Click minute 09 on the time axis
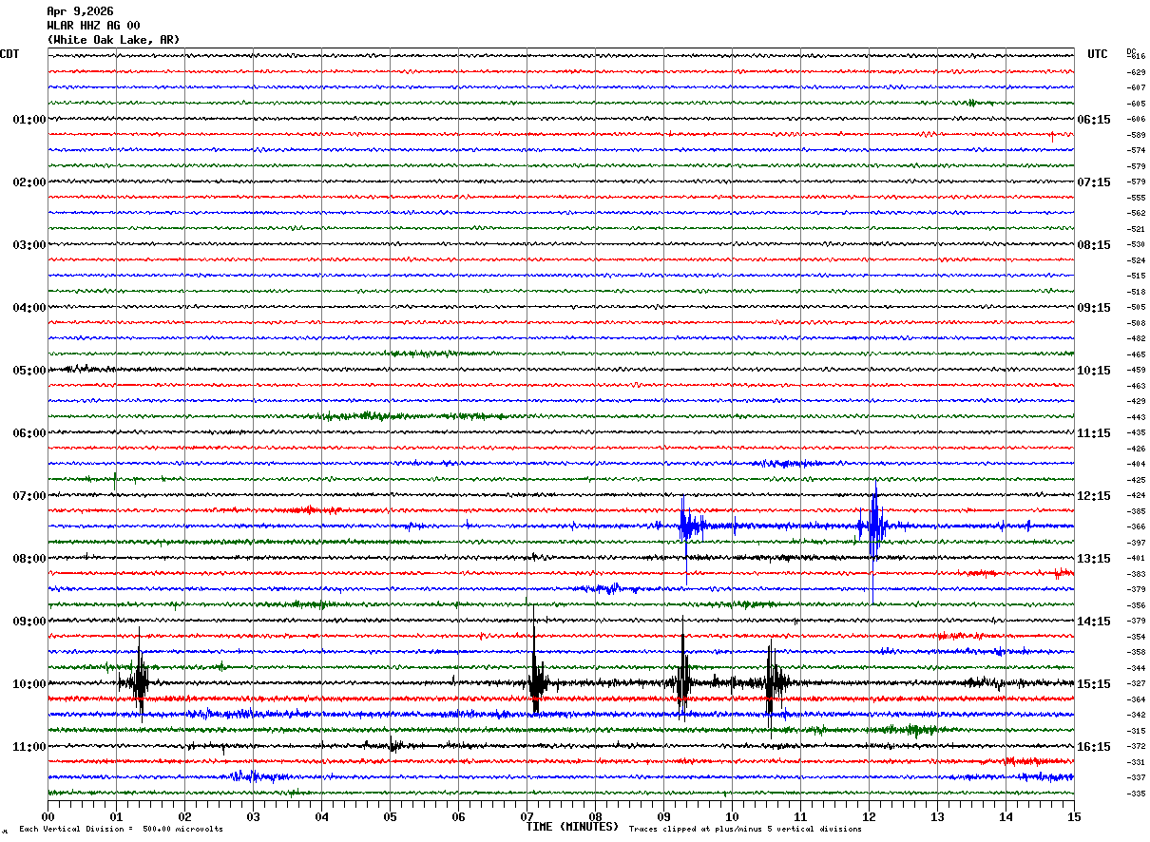The image size is (1150, 842). 663,816
